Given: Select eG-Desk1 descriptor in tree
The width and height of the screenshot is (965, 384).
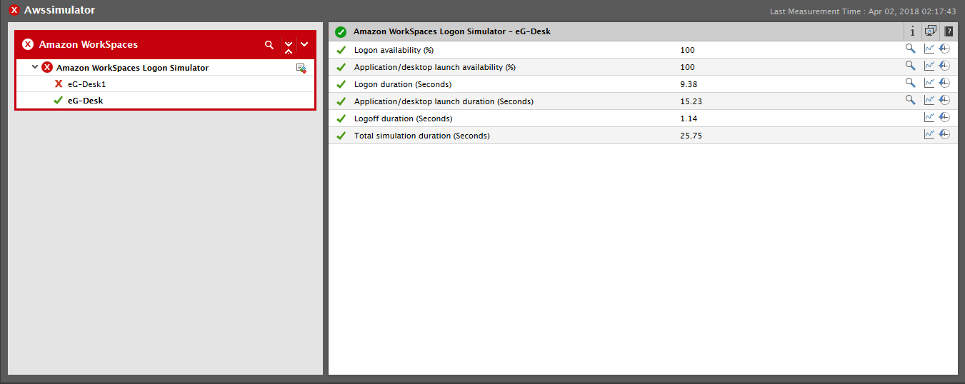Looking at the screenshot, I should coord(87,84).
